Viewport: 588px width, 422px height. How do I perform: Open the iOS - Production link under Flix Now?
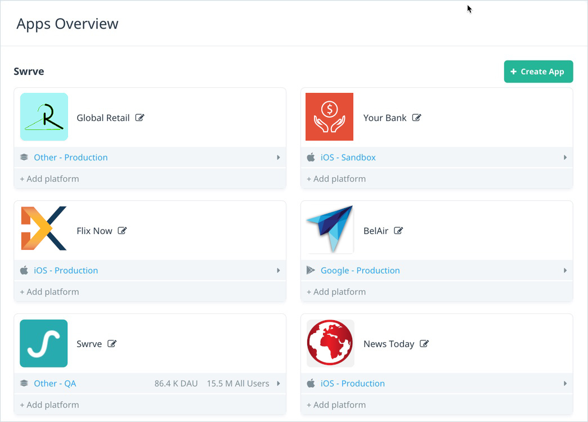point(66,271)
